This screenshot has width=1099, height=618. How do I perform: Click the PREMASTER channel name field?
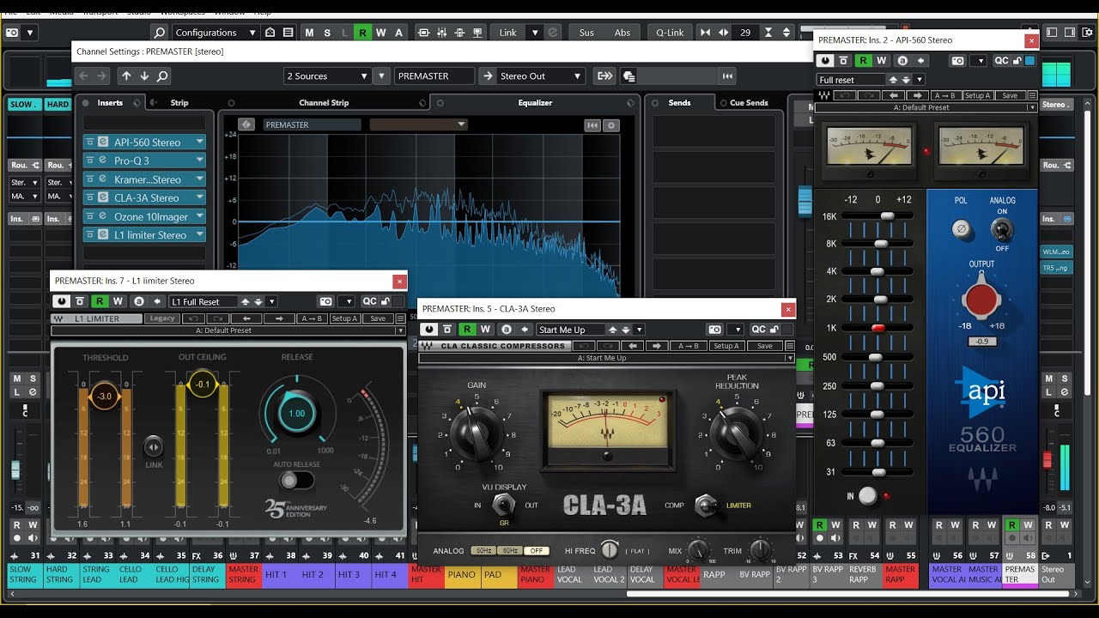pos(434,76)
